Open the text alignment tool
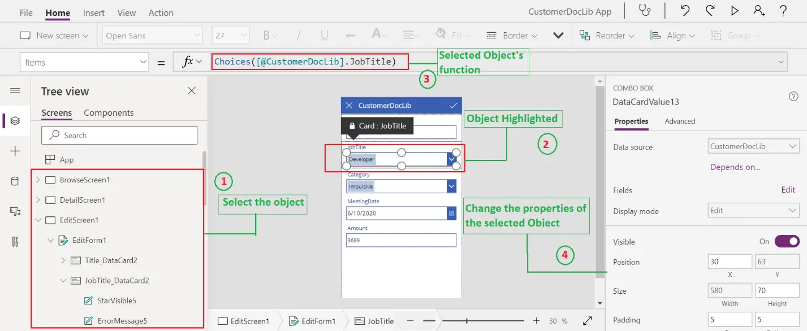This screenshot has height=331, width=807. coord(411,36)
